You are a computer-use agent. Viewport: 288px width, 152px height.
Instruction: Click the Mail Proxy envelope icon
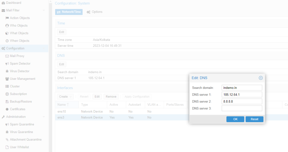(7, 56)
